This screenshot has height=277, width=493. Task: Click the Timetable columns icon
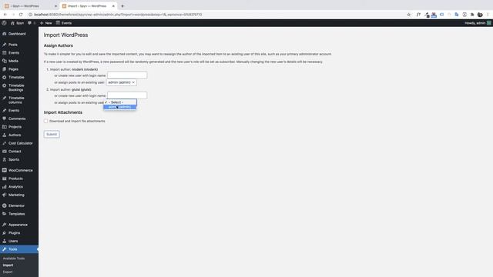pos(5,98)
